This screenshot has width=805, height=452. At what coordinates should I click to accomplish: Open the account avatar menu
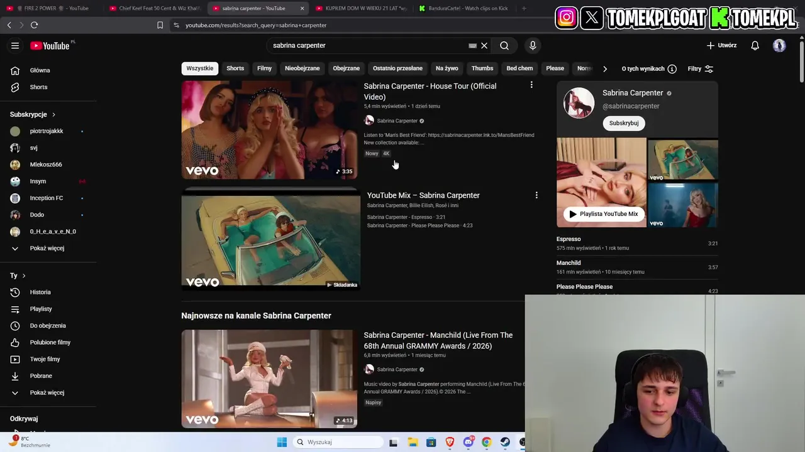(779, 45)
